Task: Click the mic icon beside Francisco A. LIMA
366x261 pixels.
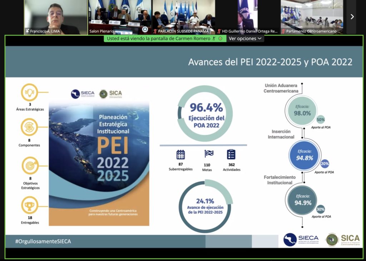Action: tap(28, 31)
